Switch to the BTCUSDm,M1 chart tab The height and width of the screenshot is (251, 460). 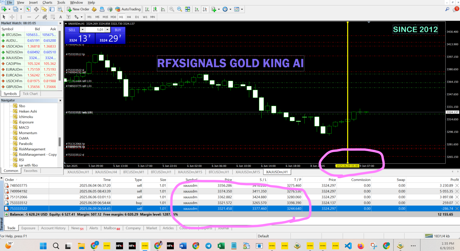(134, 172)
